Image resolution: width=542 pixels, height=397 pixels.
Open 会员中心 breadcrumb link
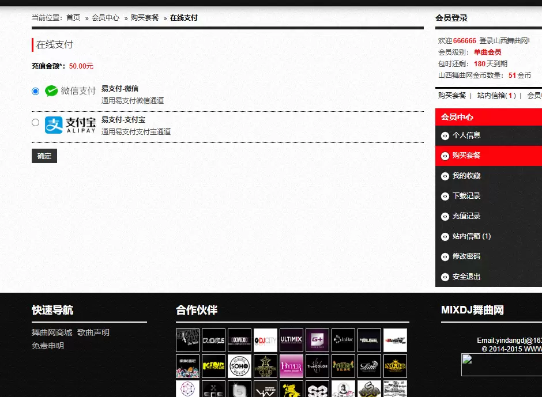[x=106, y=18]
